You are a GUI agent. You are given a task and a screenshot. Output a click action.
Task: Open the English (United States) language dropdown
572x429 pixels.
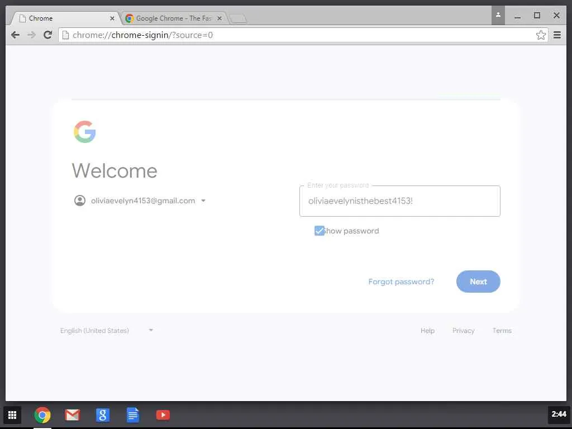[x=106, y=331]
